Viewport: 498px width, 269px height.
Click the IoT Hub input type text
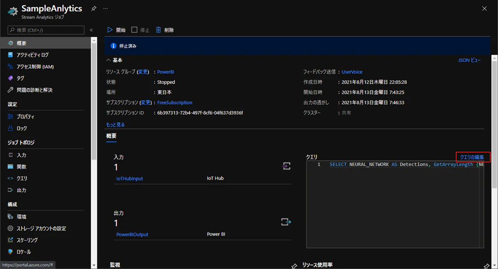[x=215, y=178]
